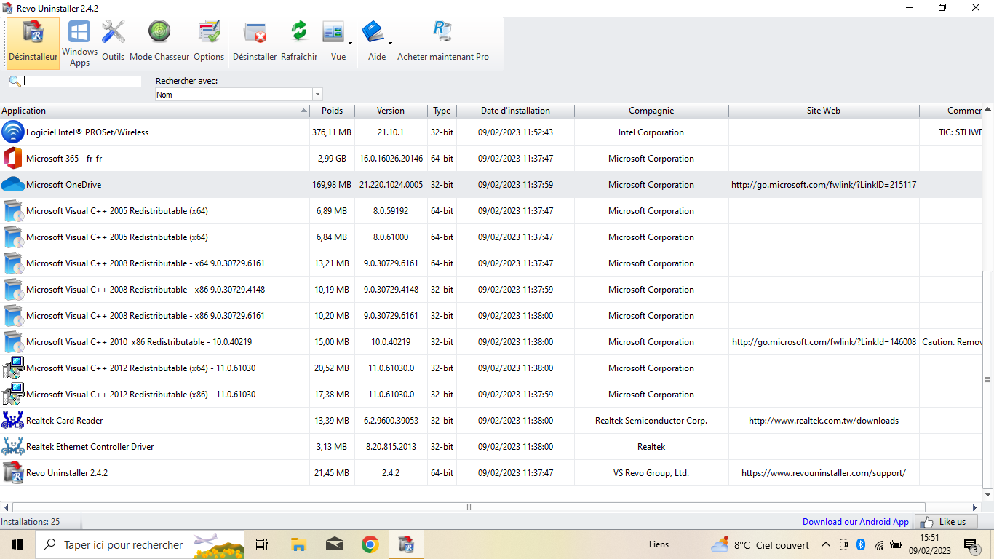Image resolution: width=994 pixels, height=559 pixels.
Task: Select Visual C++ 2008 x64 9.0.30729.6161 icon
Action: [x=13, y=263]
